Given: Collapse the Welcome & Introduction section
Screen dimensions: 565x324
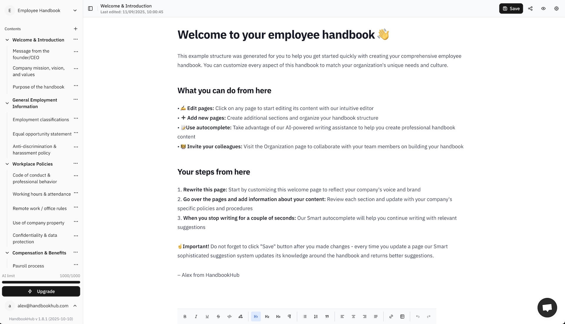Looking at the screenshot, I should [7, 40].
